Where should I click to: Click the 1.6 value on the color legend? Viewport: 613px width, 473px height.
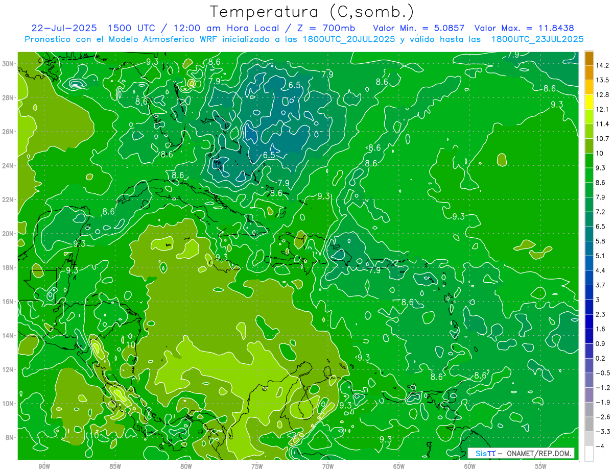[600, 329]
